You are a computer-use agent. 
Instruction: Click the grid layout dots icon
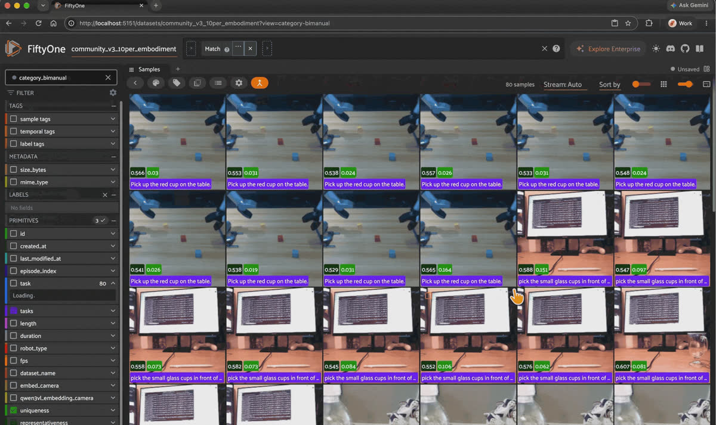(x=663, y=85)
